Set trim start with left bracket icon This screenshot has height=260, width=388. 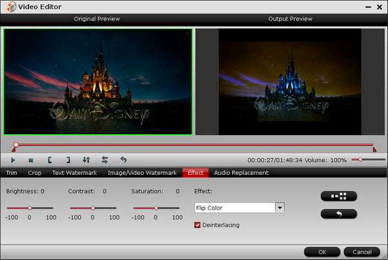coord(50,160)
